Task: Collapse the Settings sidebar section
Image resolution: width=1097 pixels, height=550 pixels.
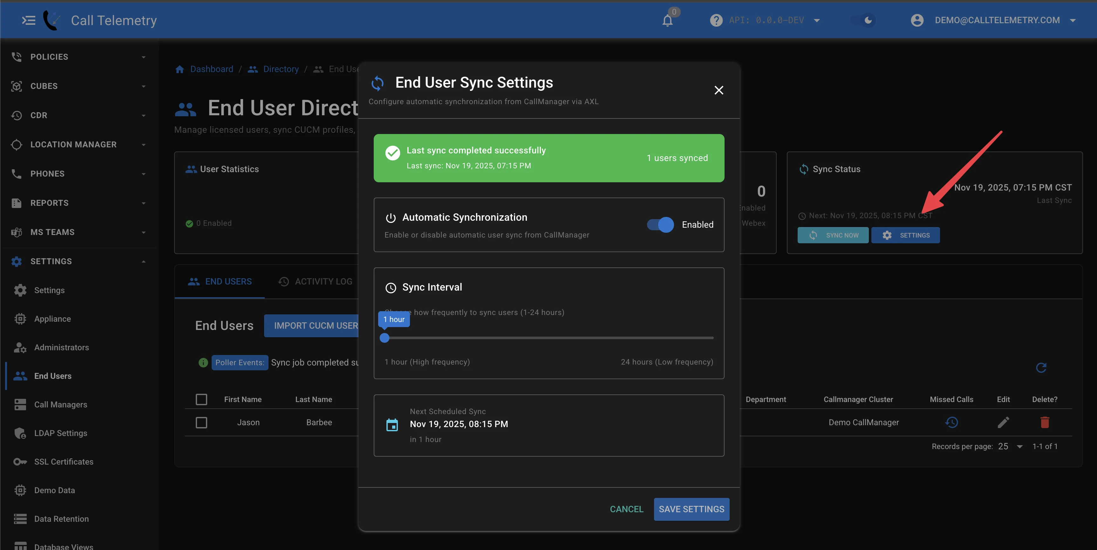Action: coord(80,261)
